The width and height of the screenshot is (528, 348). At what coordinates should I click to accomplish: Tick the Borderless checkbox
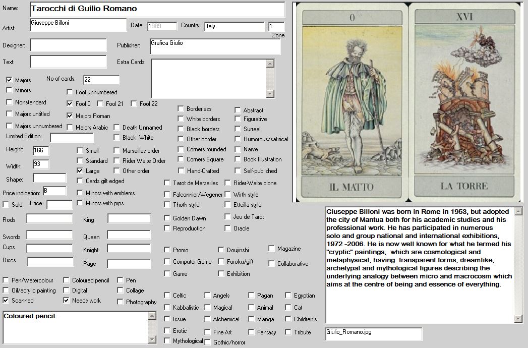pyautogui.click(x=181, y=109)
